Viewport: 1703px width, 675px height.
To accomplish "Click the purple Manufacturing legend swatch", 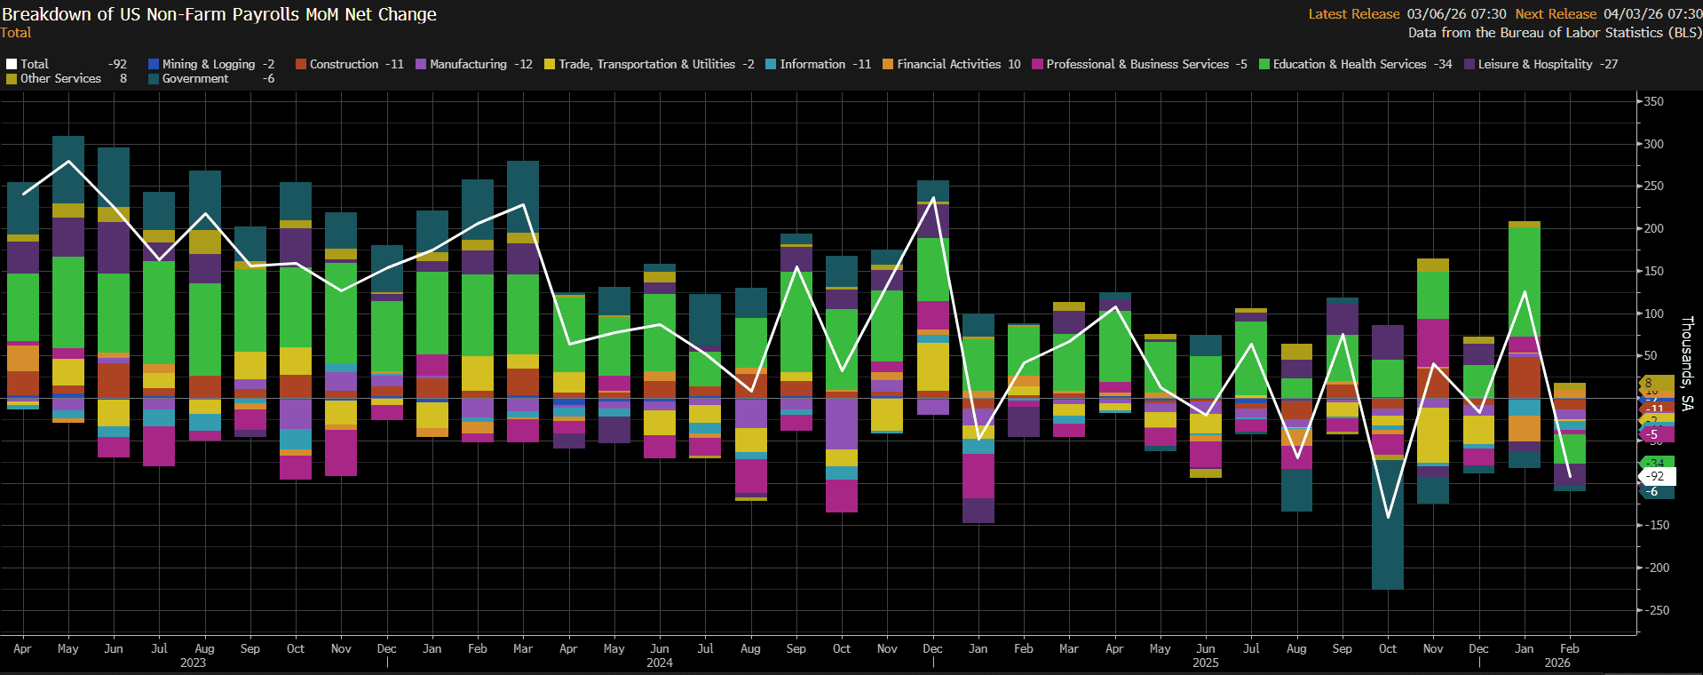I will [421, 64].
